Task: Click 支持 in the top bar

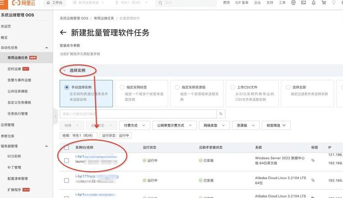Action: coord(270,3)
